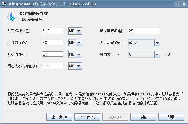188x124 pixels.
Task: Click the 维护内存(A) label
Action: (17, 54)
